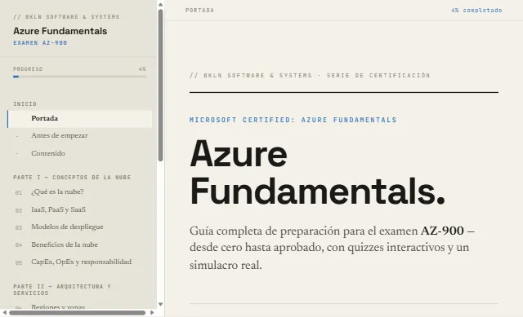
Task: Click the PORTADA breadcrumb in top bar
Action: (199, 11)
